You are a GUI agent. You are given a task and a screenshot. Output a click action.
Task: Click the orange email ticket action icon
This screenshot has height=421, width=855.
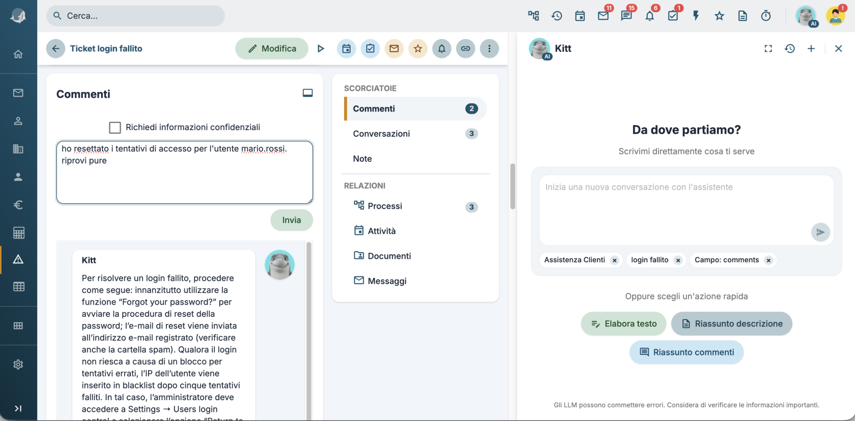(394, 49)
